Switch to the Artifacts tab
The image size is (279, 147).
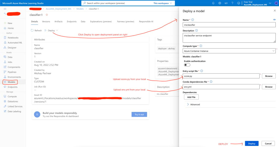58,22
